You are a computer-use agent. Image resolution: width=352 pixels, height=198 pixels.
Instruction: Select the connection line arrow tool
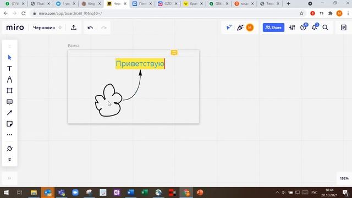click(x=9, y=113)
